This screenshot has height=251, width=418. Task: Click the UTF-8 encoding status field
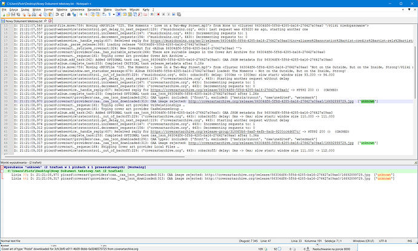click(383, 241)
